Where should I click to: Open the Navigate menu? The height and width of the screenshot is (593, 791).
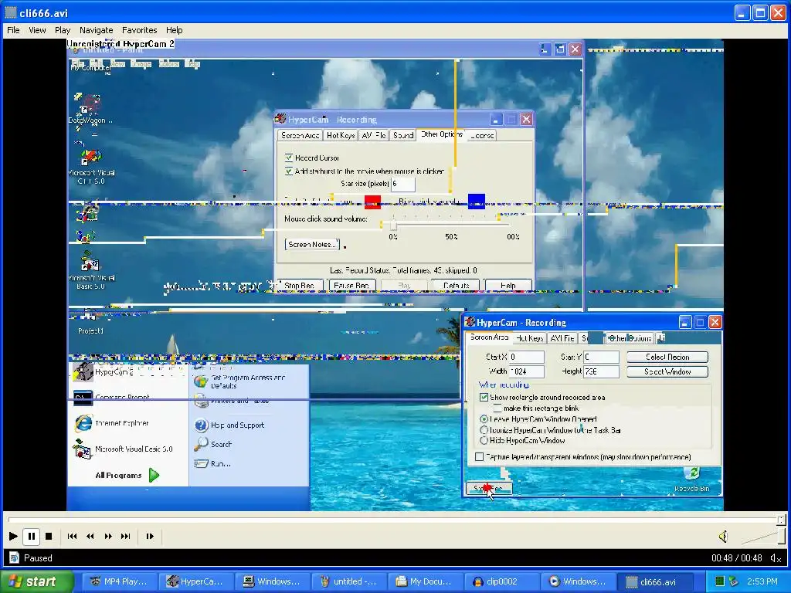(x=96, y=30)
